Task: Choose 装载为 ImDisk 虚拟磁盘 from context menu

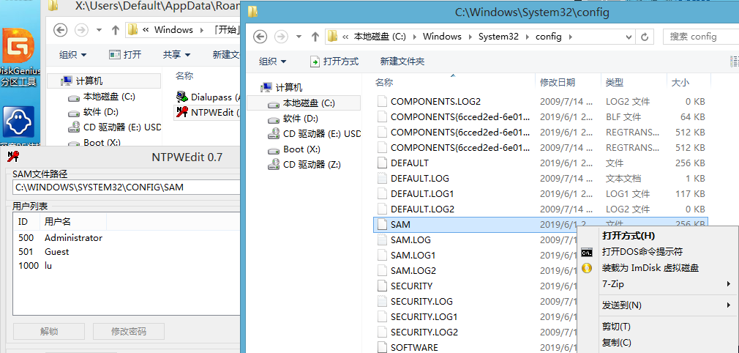Action: [x=658, y=268]
